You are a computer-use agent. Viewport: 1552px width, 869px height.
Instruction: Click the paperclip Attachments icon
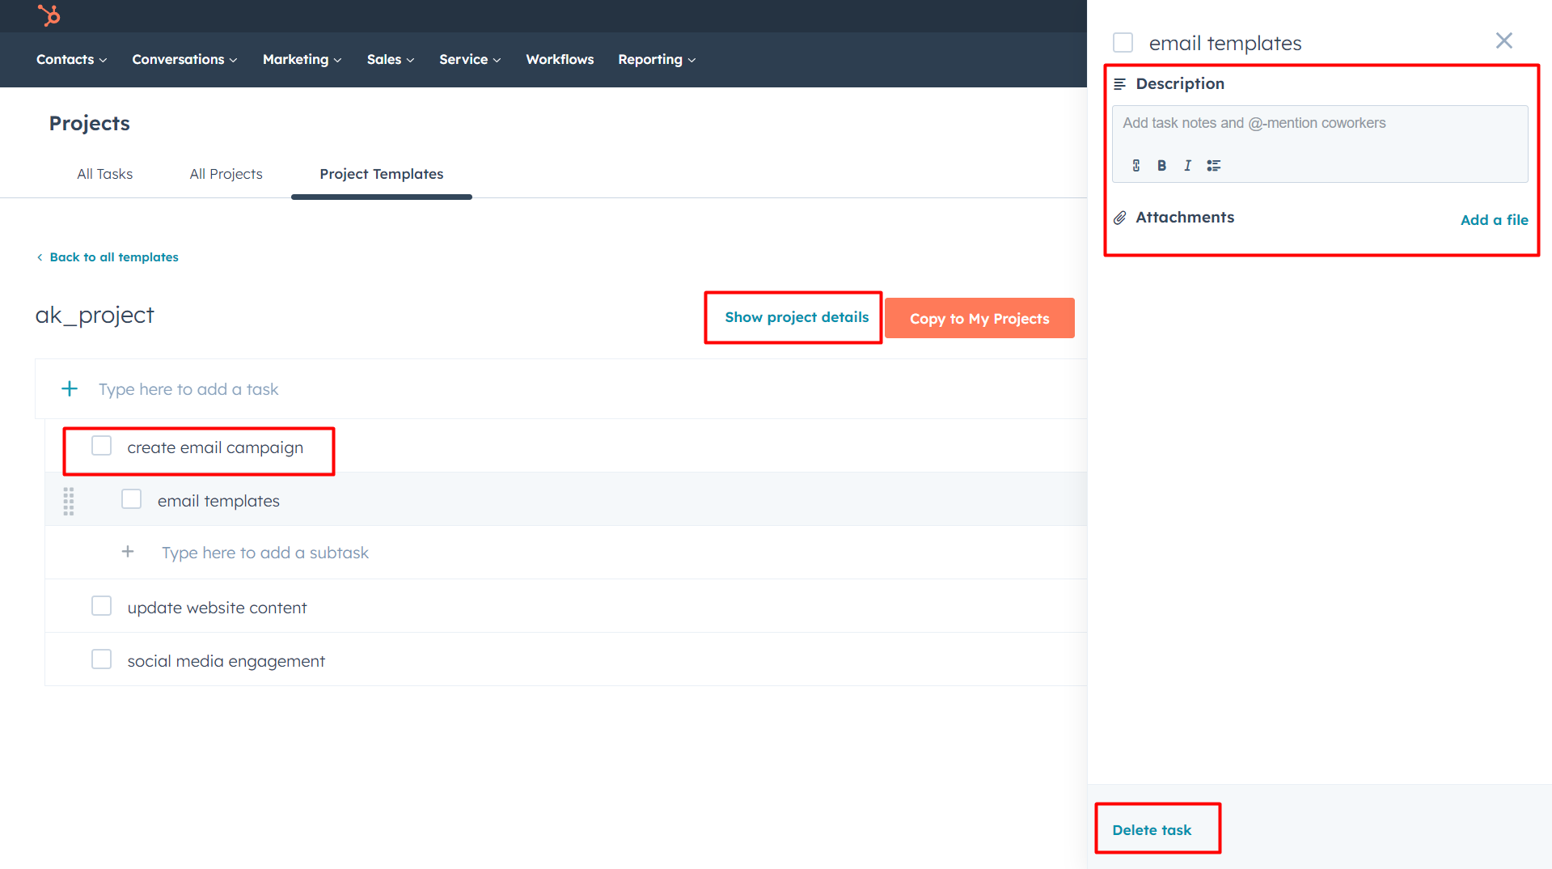click(x=1119, y=217)
